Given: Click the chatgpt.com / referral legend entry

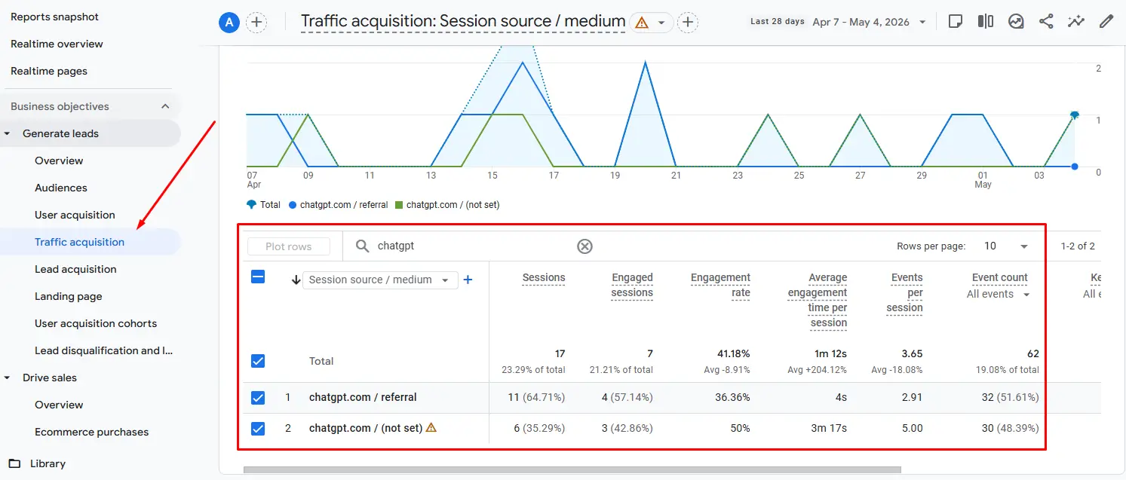Looking at the screenshot, I should point(339,204).
